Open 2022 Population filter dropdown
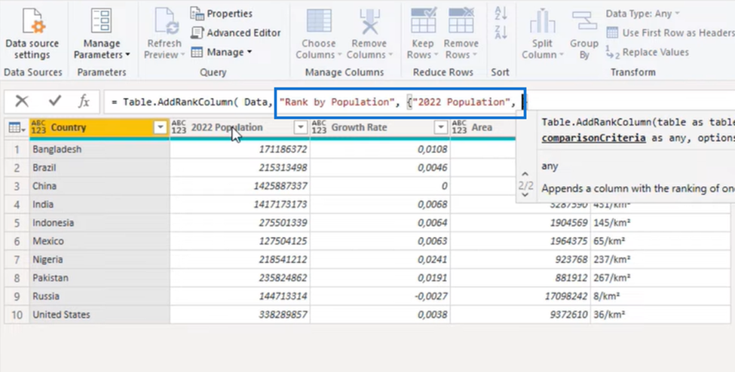The image size is (735, 372). tap(301, 127)
